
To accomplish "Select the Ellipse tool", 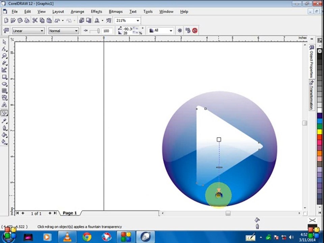I will [4, 84].
